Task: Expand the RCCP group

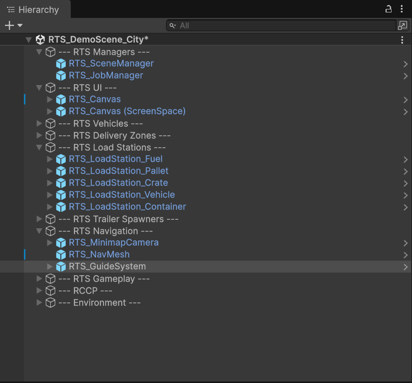Action: click(39, 290)
